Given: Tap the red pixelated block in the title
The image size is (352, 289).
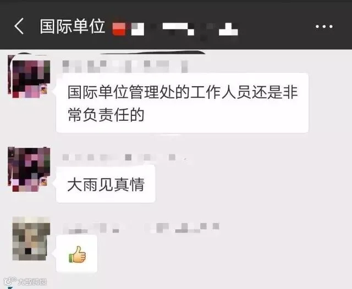Looking at the screenshot, I should 119,29.
